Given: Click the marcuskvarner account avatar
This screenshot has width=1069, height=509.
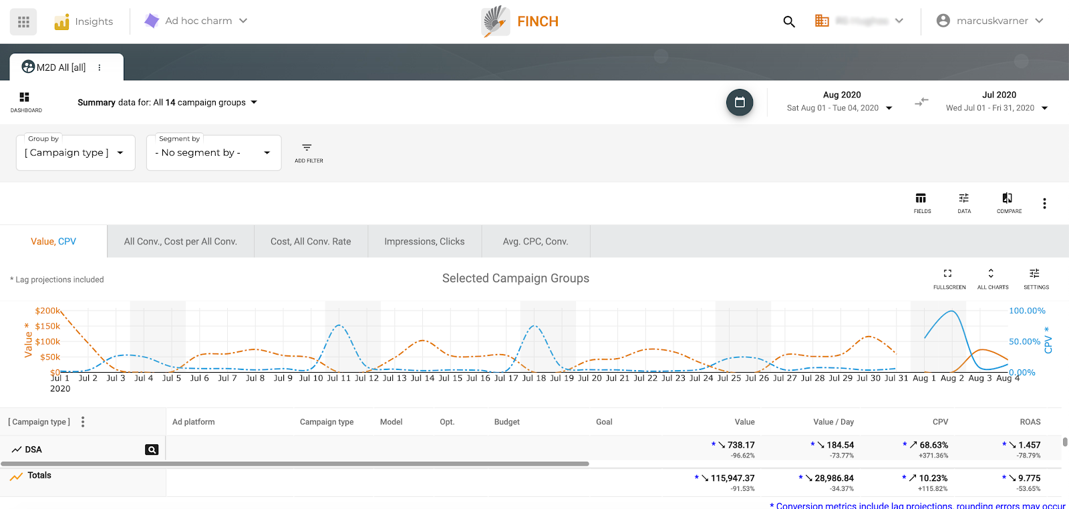Looking at the screenshot, I should [x=943, y=21].
